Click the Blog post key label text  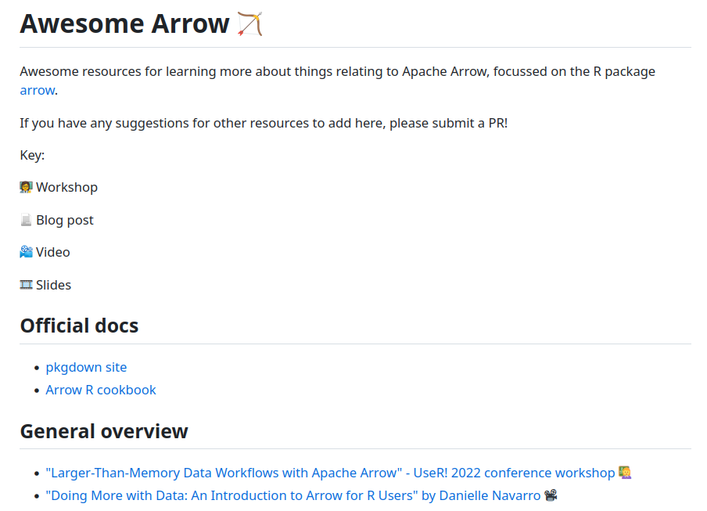(x=65, y=221)
